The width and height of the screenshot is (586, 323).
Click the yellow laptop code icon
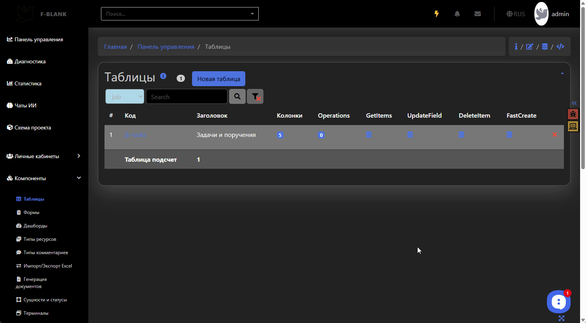click(x=573, y=126)
